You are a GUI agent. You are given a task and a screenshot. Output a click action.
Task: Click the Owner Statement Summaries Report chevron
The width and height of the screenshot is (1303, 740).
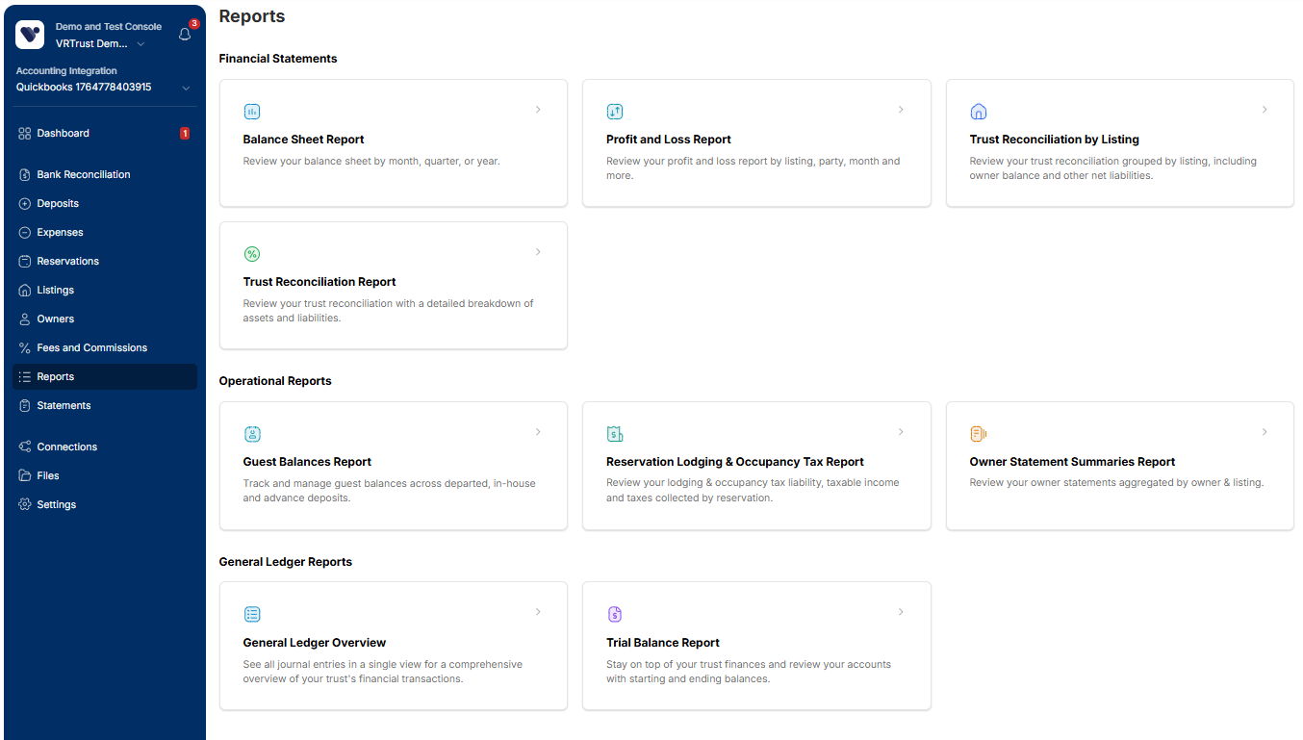click(1265, 432)
